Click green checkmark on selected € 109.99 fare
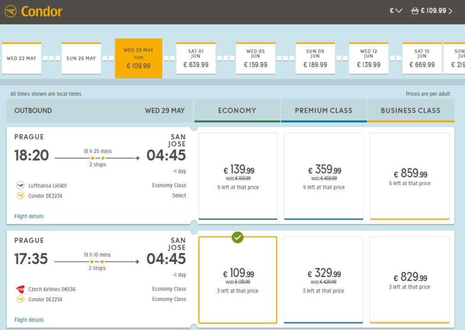Viewport: 465px width, 330px height. (237, 237)
